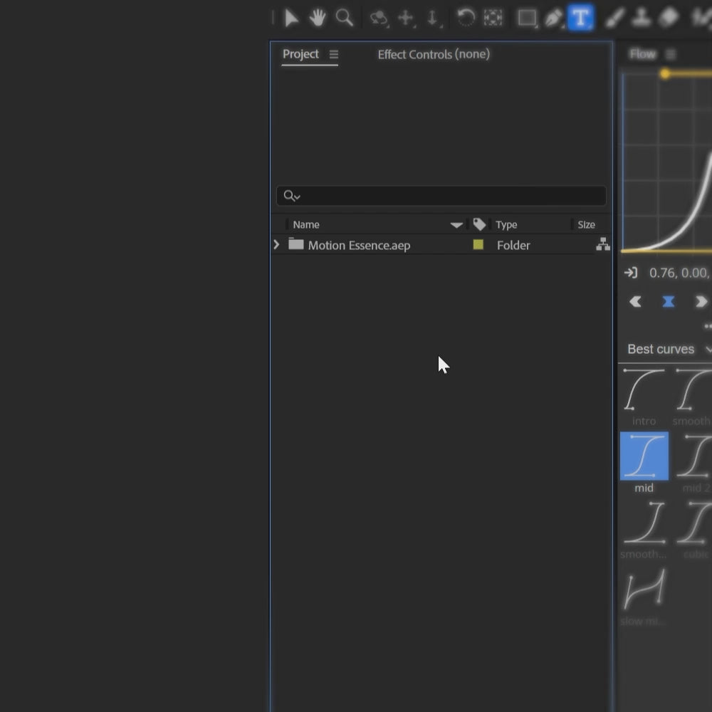The width and height of the screenshot is (712, 712).
Task: Activate the Zoom tool
Action: click(x=345, y=18)
